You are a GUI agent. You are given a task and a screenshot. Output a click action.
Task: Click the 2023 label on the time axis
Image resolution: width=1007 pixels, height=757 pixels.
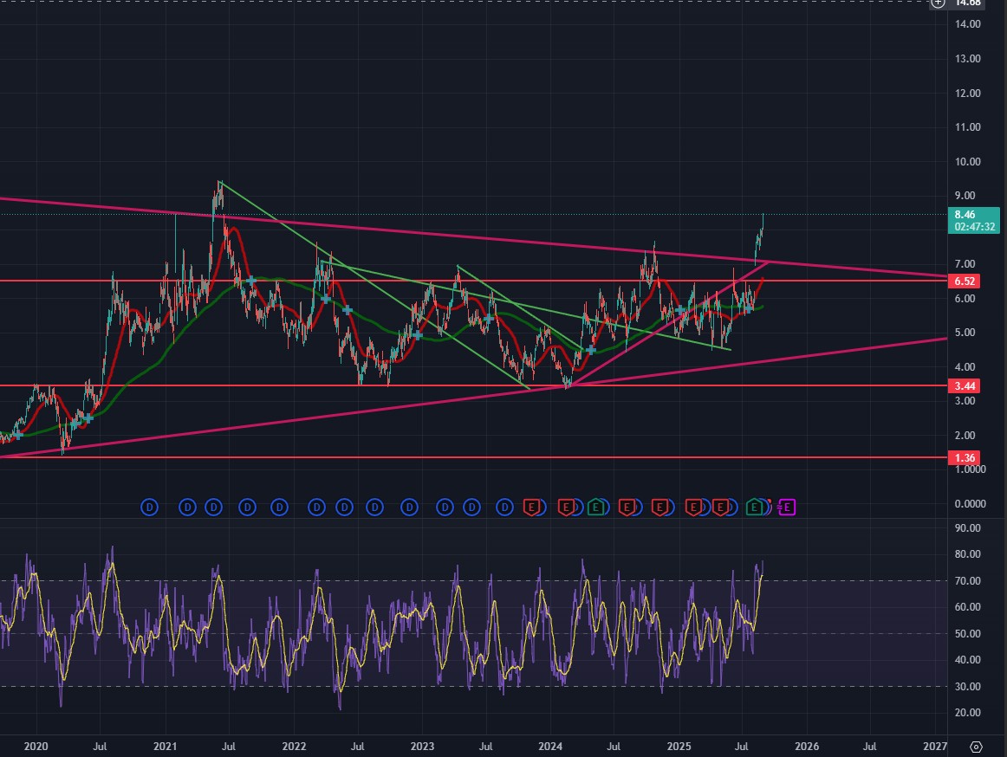(x=422, y=746)
